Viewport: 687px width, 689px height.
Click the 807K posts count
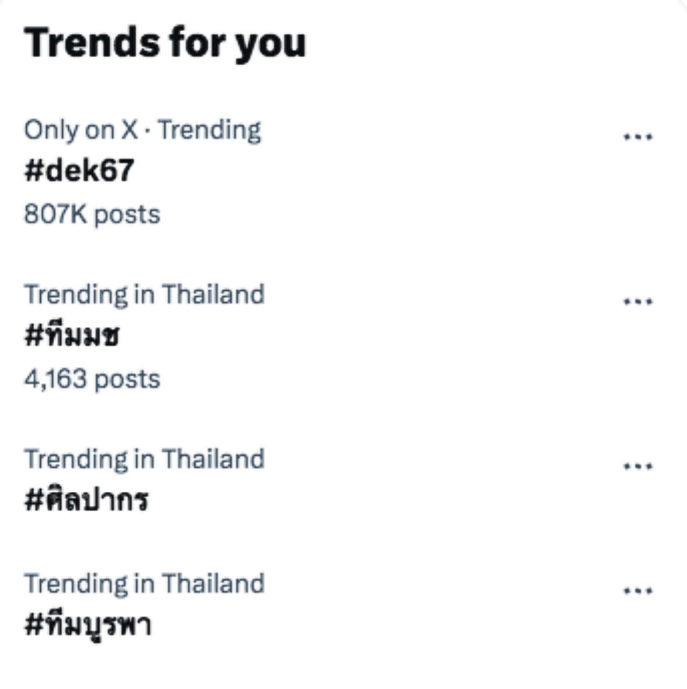pos(92,214)
